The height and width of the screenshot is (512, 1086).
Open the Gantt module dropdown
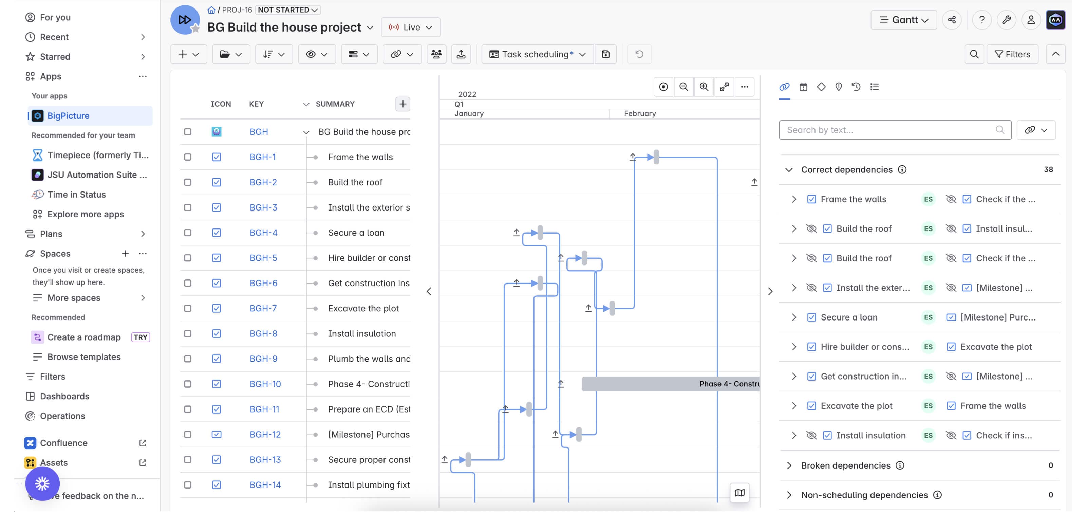tap(903, 20)
